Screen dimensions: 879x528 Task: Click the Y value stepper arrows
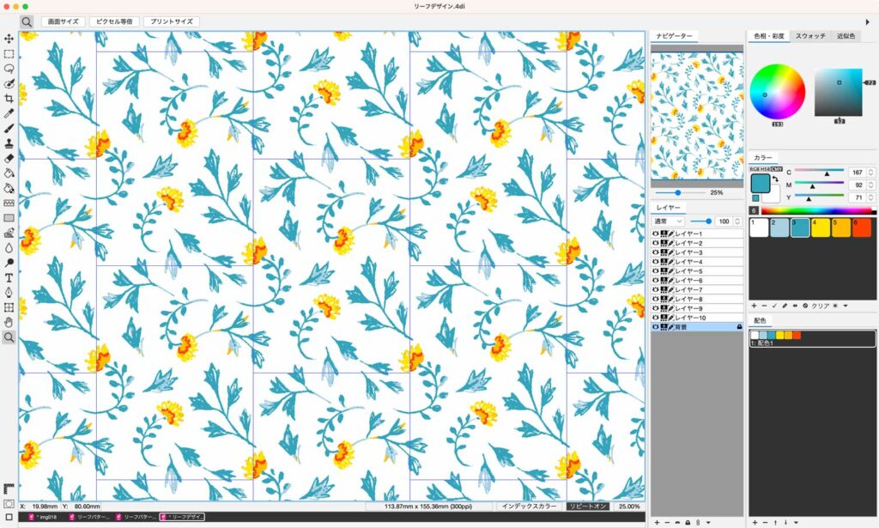click(870, 197)
